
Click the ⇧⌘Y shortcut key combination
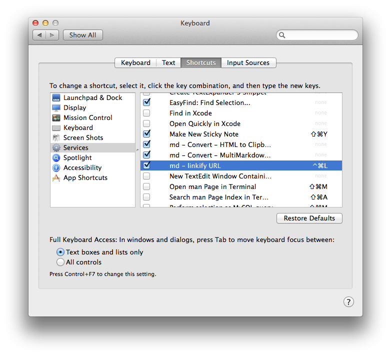click(x=319, y=134)
